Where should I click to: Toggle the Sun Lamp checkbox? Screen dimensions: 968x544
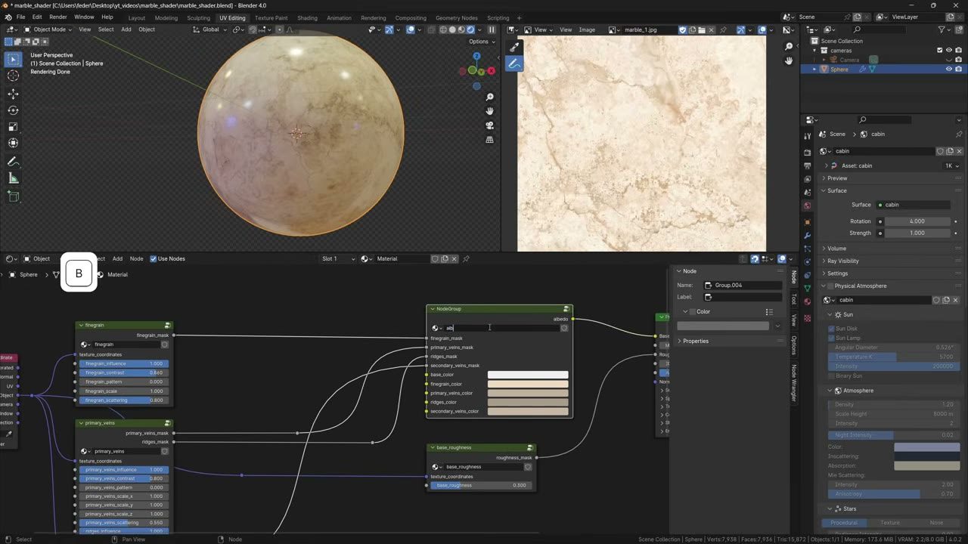click(x=831, y=338)
